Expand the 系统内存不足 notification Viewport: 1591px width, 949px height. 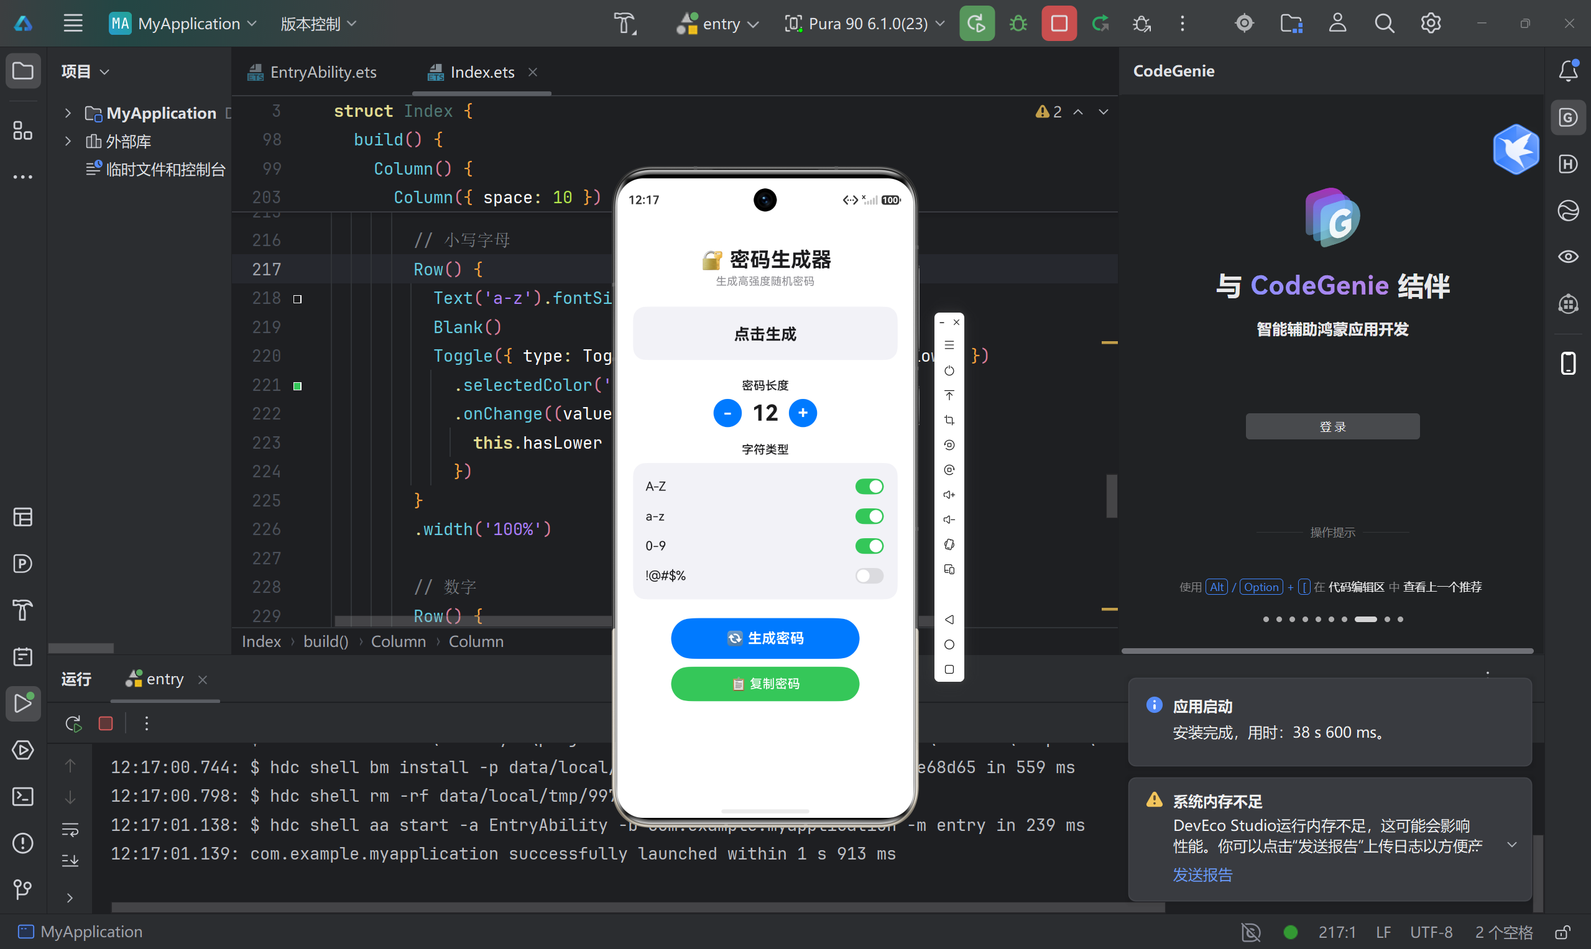click(1511, 845)
